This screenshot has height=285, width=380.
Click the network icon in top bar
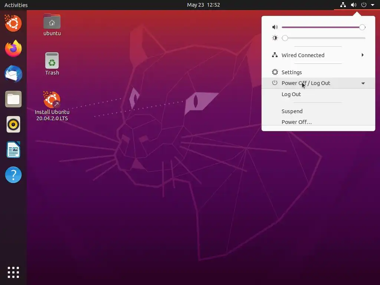coord(343,5)
